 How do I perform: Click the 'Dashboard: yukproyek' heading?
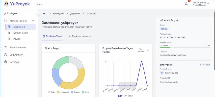point(60,23)
